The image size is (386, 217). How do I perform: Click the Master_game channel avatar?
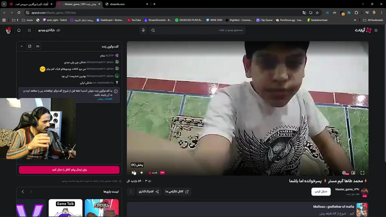365,191
